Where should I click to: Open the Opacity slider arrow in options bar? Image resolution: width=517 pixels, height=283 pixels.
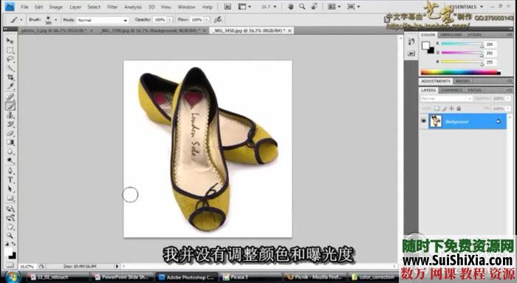click(170, 20)
